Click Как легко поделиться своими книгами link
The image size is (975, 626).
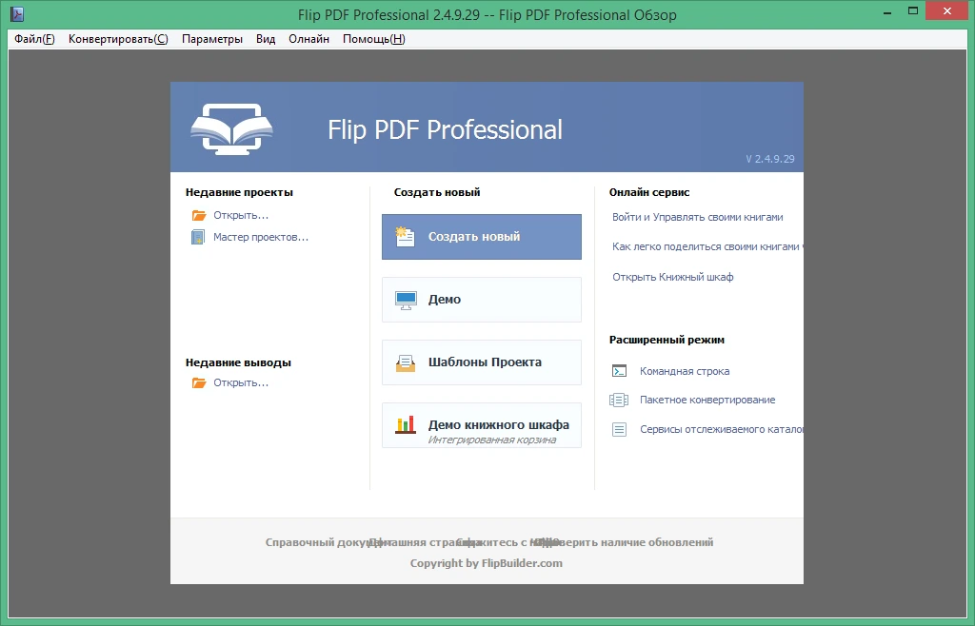(707, 246)
